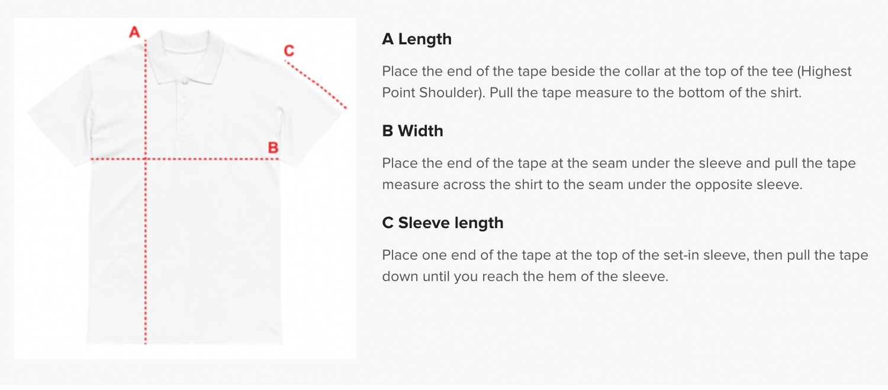Click the horizontal red dotted width line

point(184,159)
